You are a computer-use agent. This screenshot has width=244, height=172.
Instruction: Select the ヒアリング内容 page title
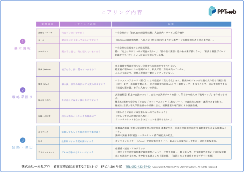click(122, 12)
